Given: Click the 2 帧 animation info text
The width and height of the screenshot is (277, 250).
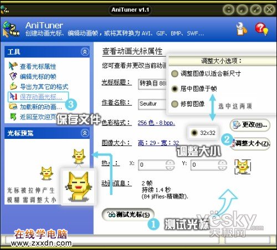Looking at the screenshot, I should coord(147,183).
